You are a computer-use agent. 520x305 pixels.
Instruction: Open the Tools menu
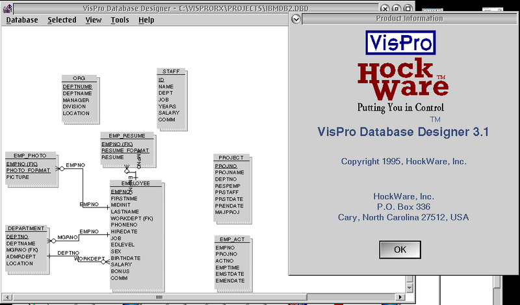(120, 20)
